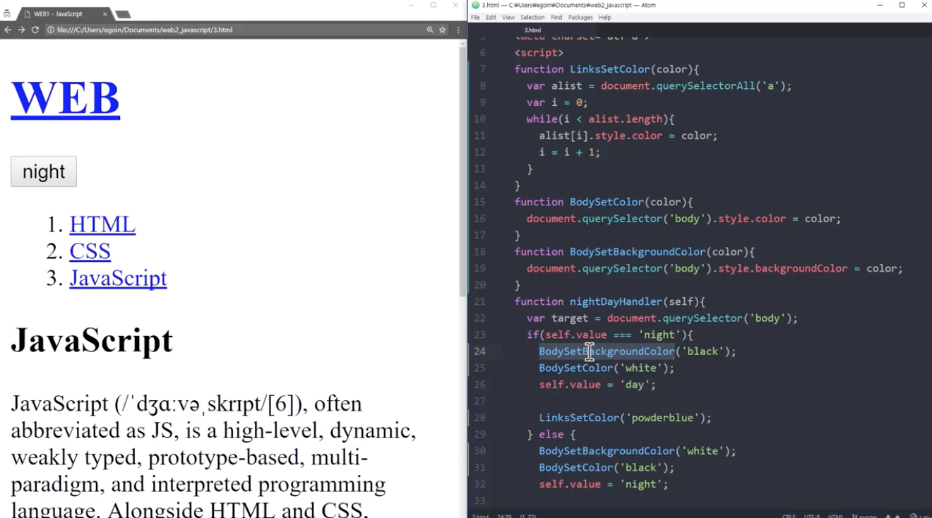The height and width of the screenshot is (518, 932).
Task: Click the HTML grammar selector in status bar
Action: [835, 516]
